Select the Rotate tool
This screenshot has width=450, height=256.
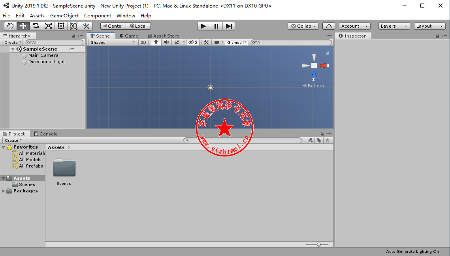pyautogui.click(x=36, y=26)
